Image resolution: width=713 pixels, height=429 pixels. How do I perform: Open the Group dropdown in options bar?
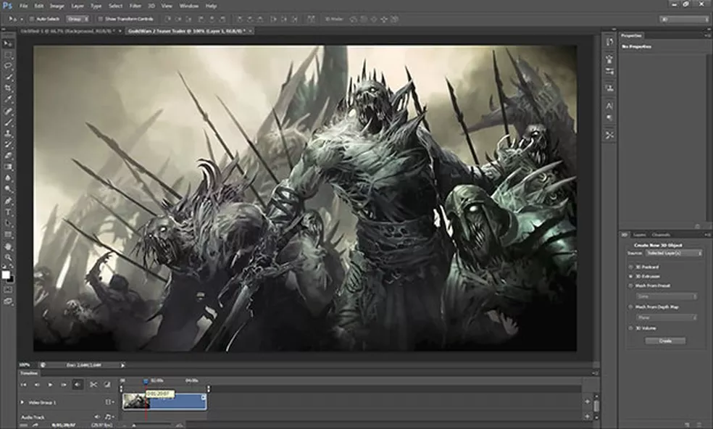[77, 18]
